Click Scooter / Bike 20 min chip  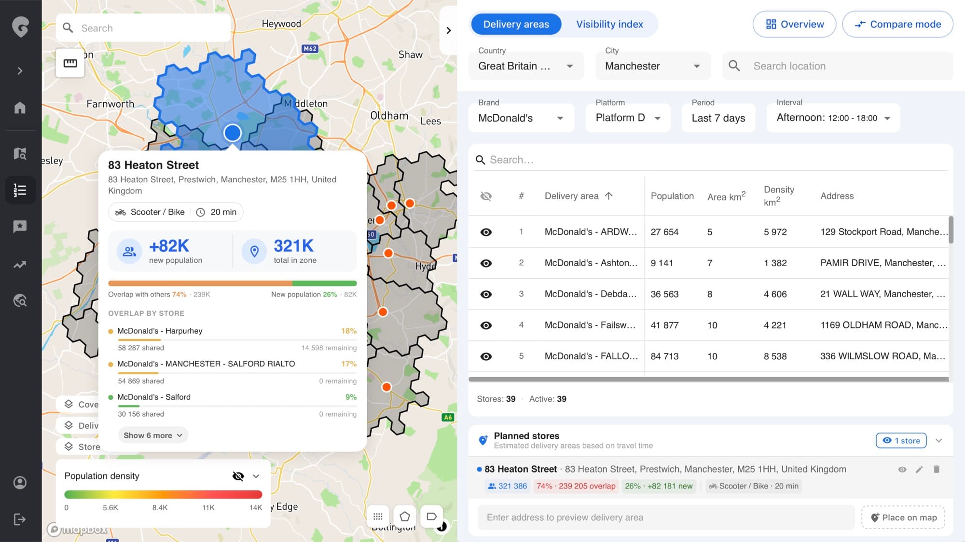click(x=176, y=212)
